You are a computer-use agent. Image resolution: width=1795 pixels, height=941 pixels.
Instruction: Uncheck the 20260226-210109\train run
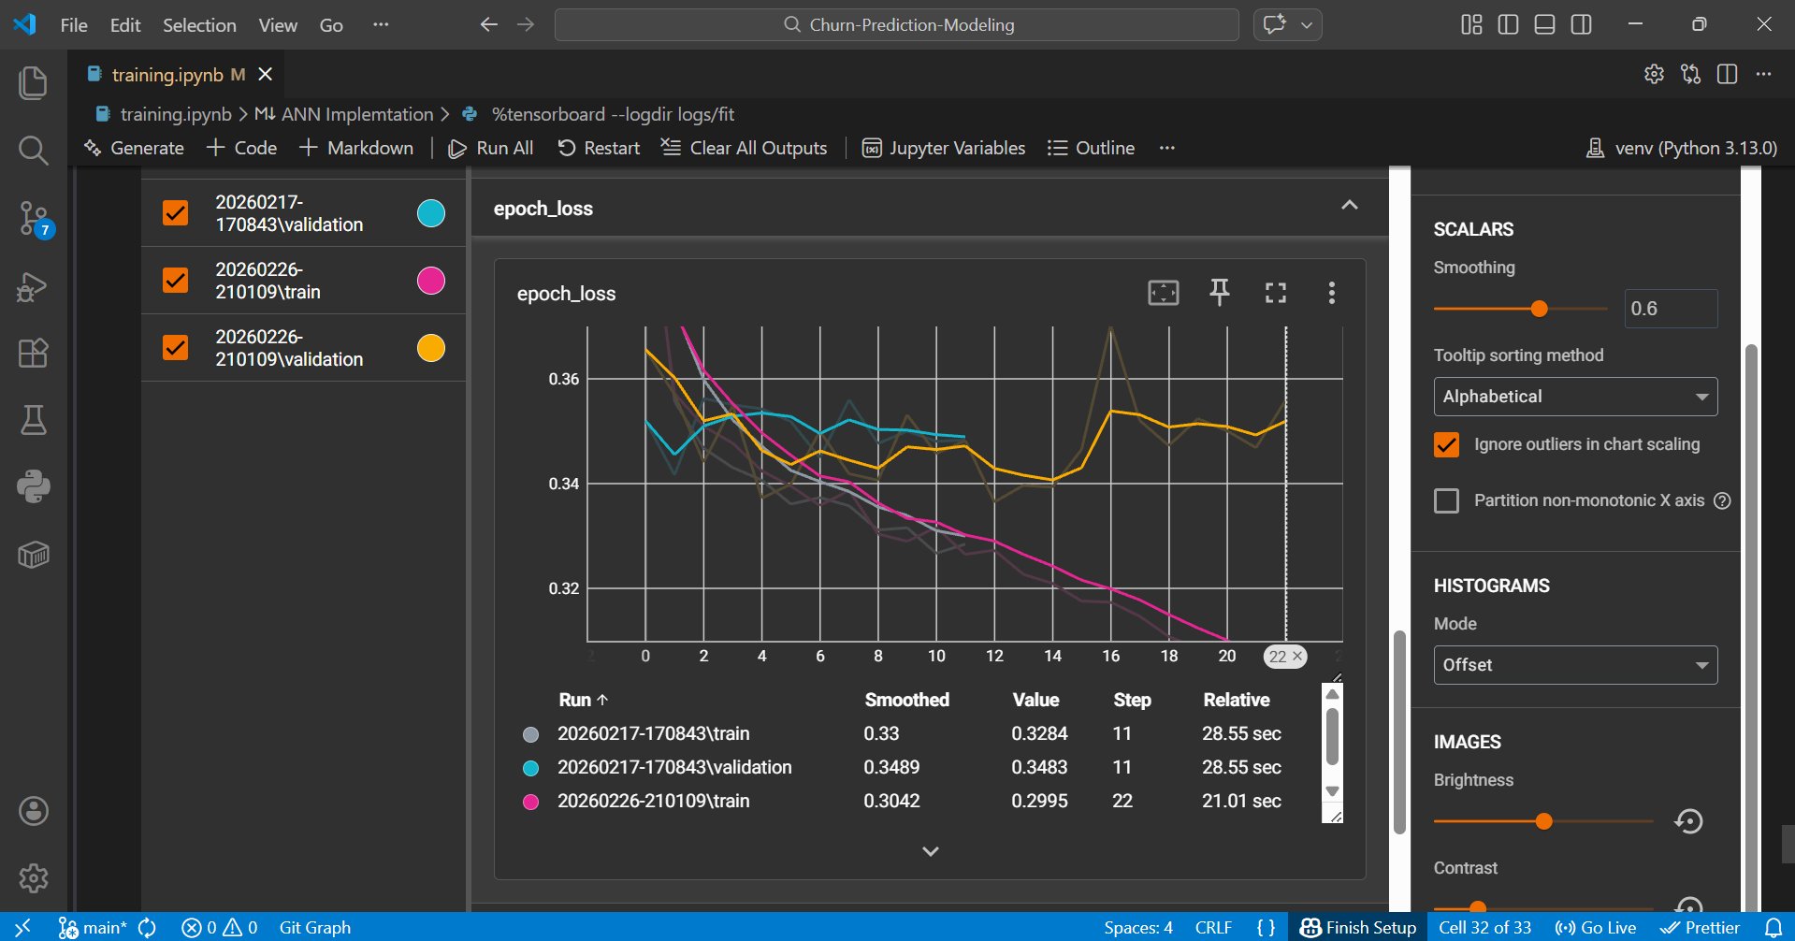coord(176,281)
